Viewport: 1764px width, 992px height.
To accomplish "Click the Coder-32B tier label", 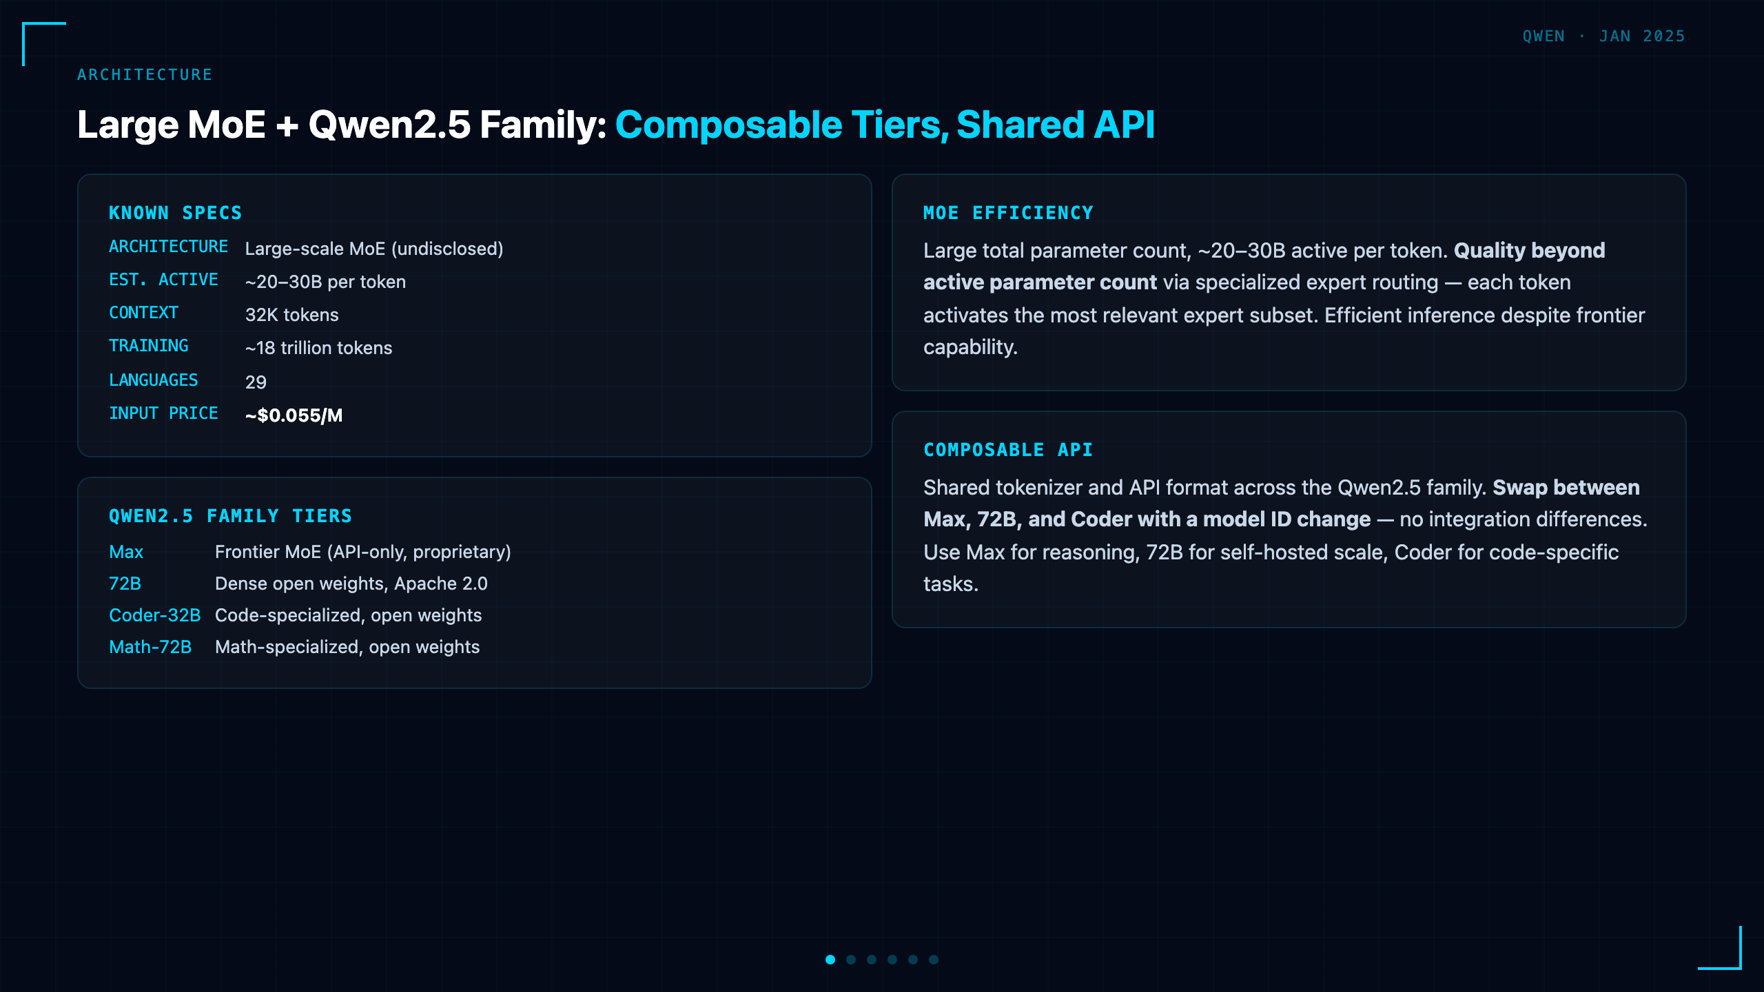I will pyautogui.click(x=154, y=615).
